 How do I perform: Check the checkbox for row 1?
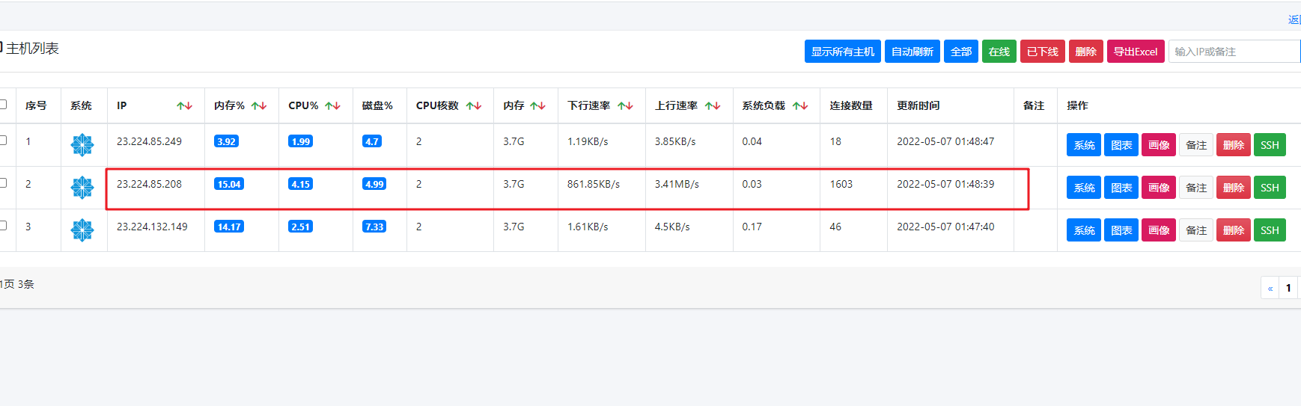click(3, 140)
